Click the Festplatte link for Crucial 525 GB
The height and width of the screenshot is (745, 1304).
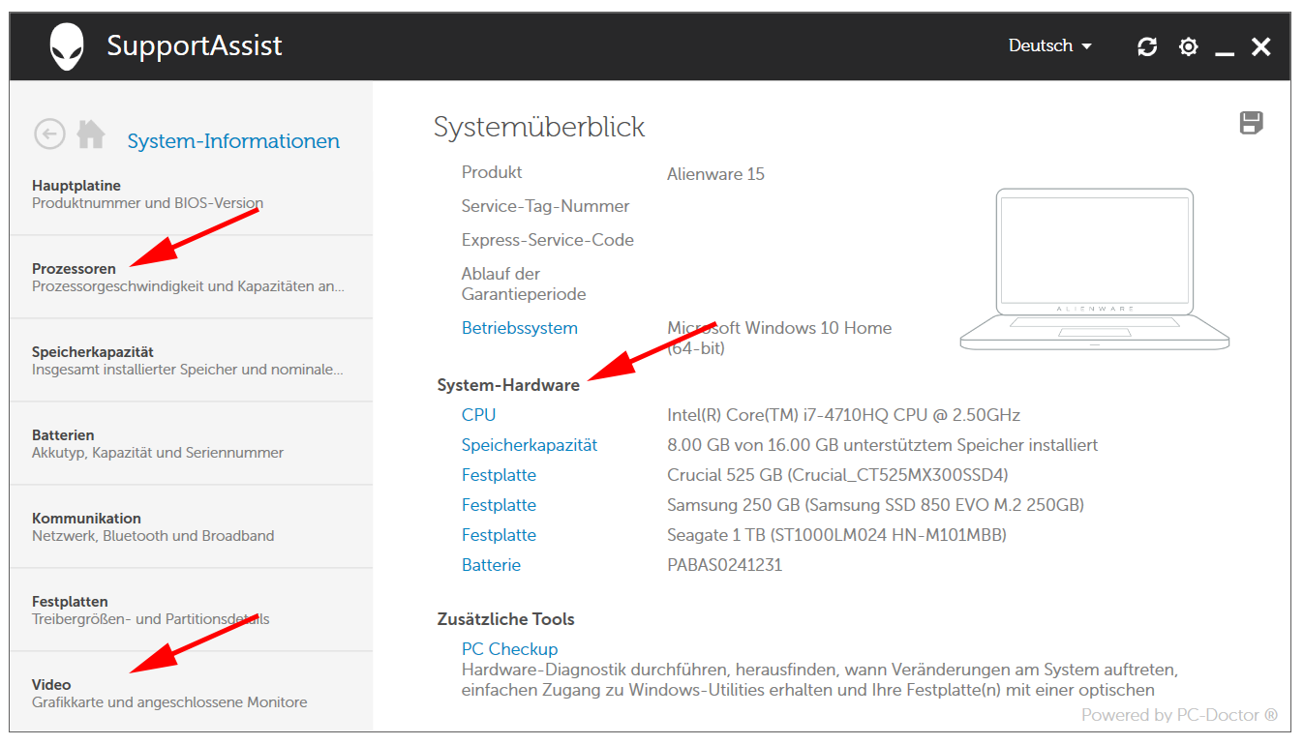499,475
